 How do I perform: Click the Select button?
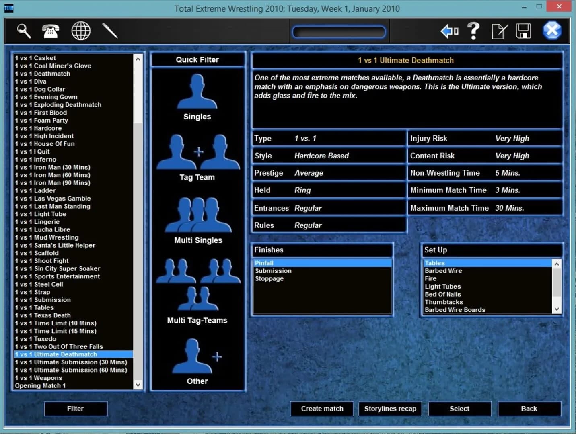460,409
